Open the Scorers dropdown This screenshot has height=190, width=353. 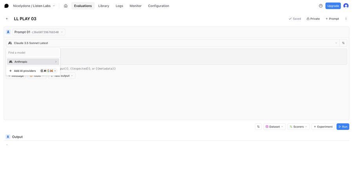tap(298, 127)
